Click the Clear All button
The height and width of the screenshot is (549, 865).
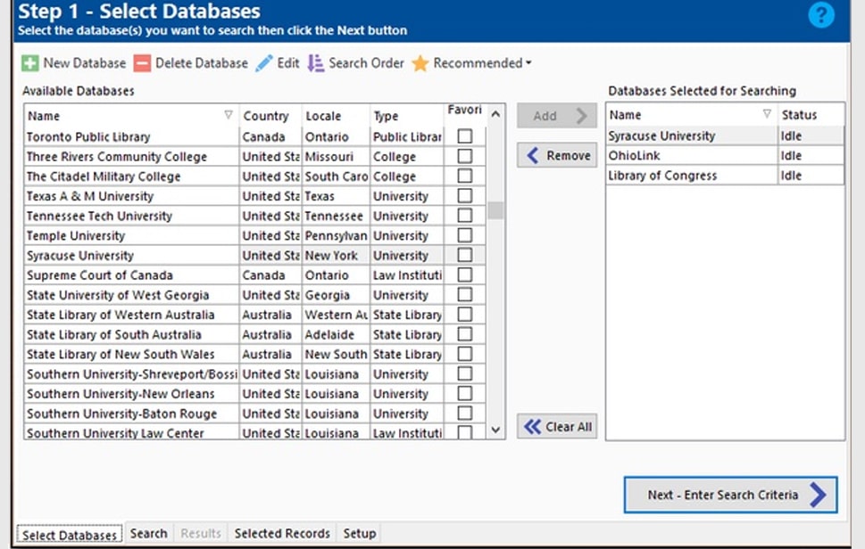pyautogui.click(x=557, y=427)
